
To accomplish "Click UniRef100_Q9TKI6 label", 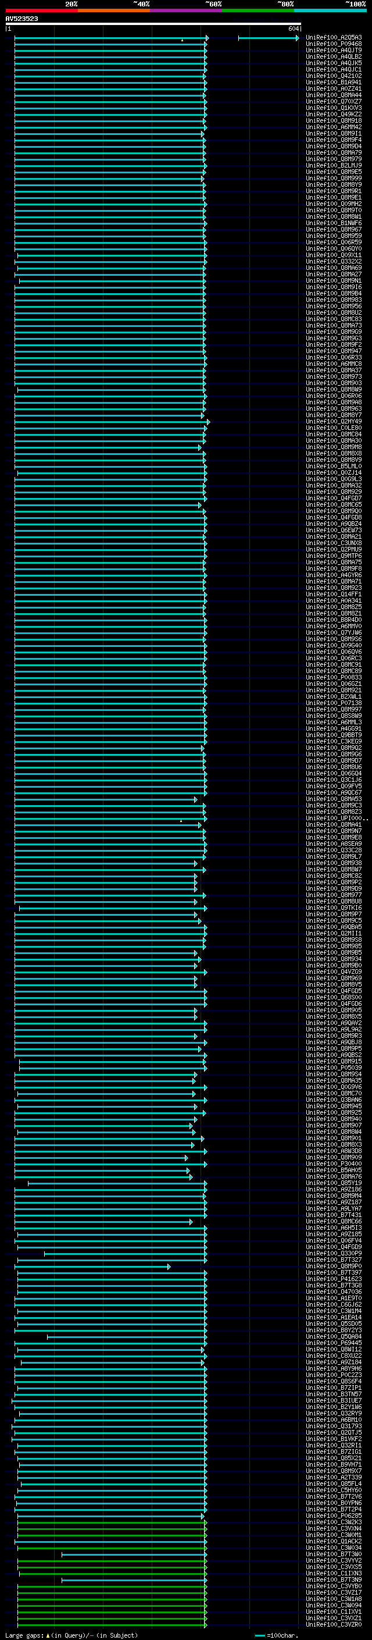I will point(334,909).
